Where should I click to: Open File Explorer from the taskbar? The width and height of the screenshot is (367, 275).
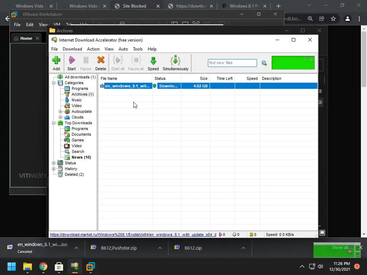click(27, 266)
